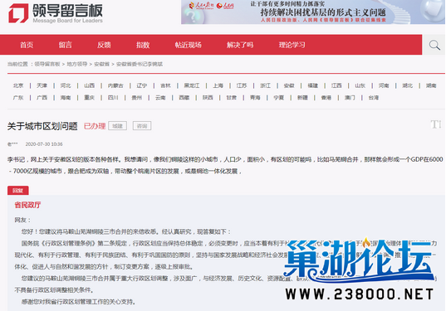
Task: Open 理论学习 navigation item
Action: [x=292, y=45]
